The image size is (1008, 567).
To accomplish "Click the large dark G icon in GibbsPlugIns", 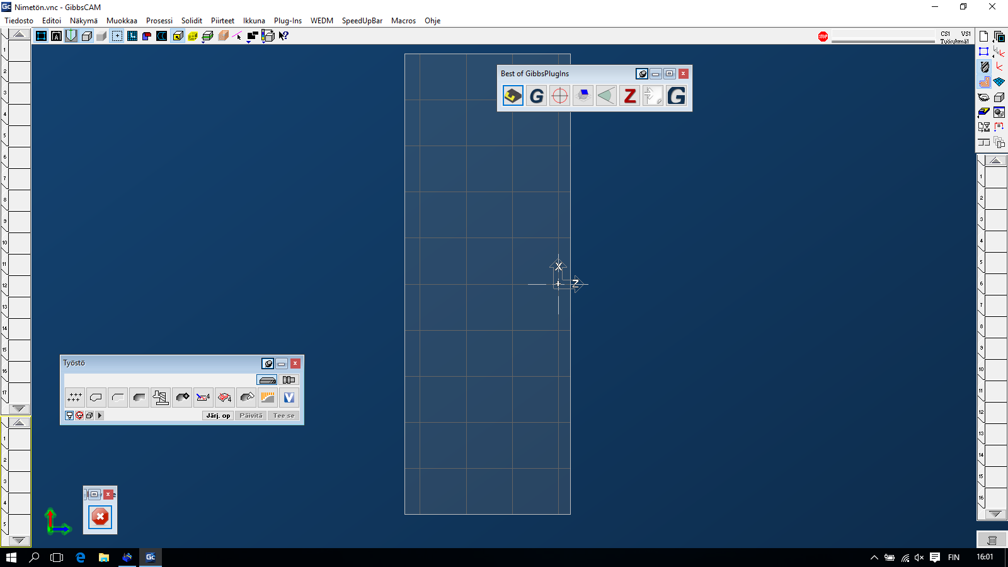I will 676,96.
